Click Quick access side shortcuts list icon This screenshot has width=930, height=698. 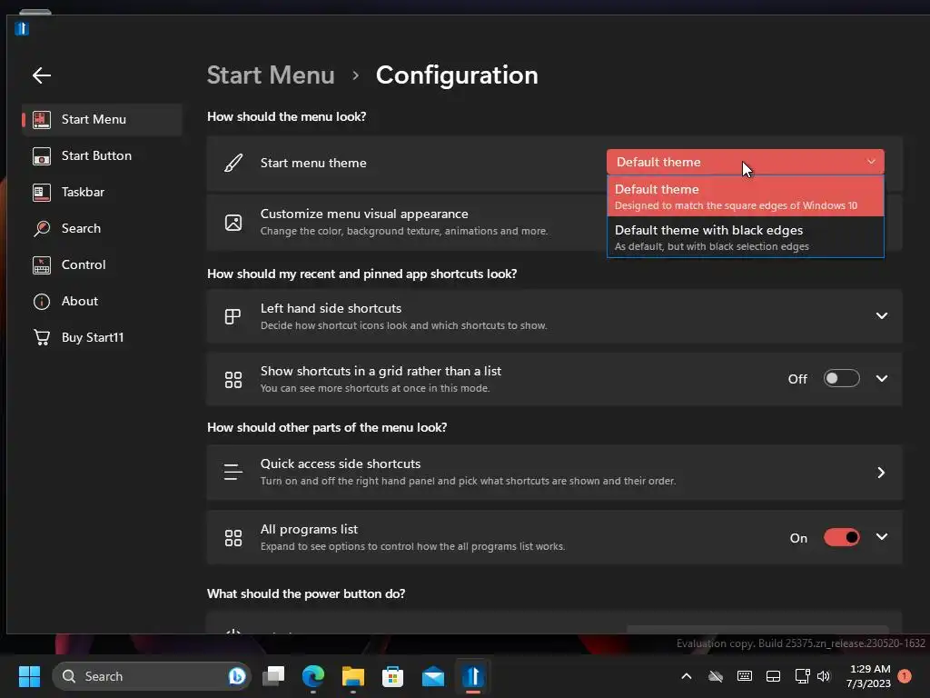(233, 473)
